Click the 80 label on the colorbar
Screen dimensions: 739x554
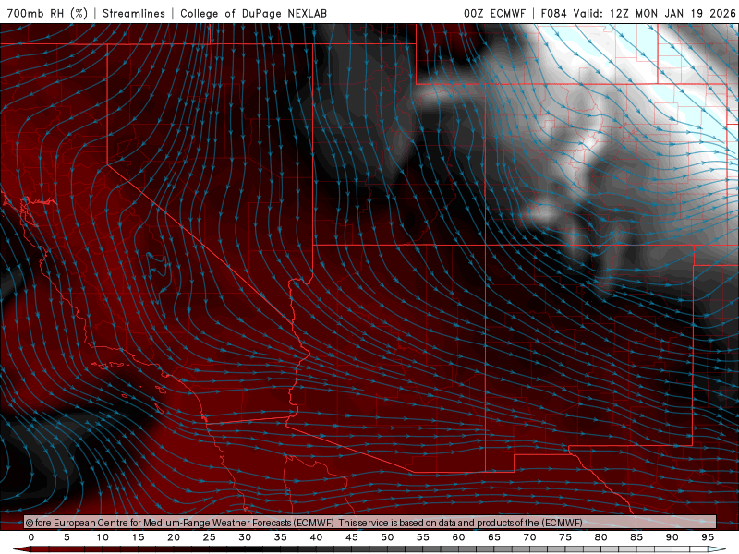[x=601, y=537]
